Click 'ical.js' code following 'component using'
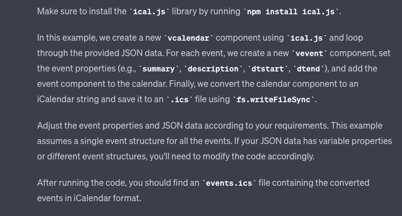This screenshot has width=402, height=216. point(306,38)
